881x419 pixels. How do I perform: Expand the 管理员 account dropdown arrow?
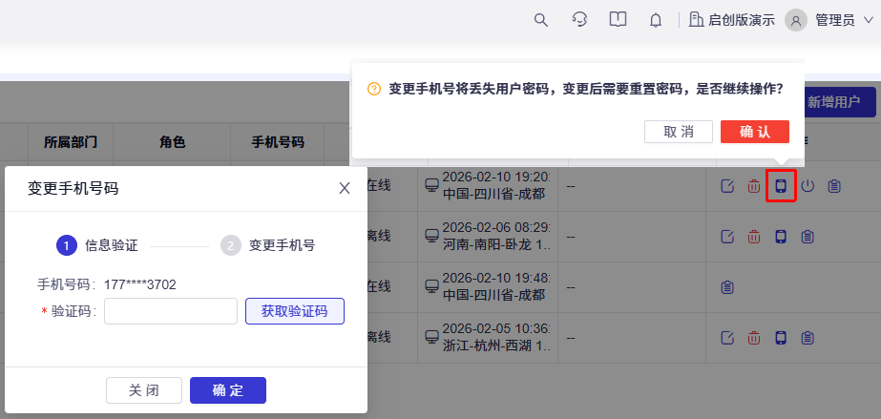click(x=868, y=21)
